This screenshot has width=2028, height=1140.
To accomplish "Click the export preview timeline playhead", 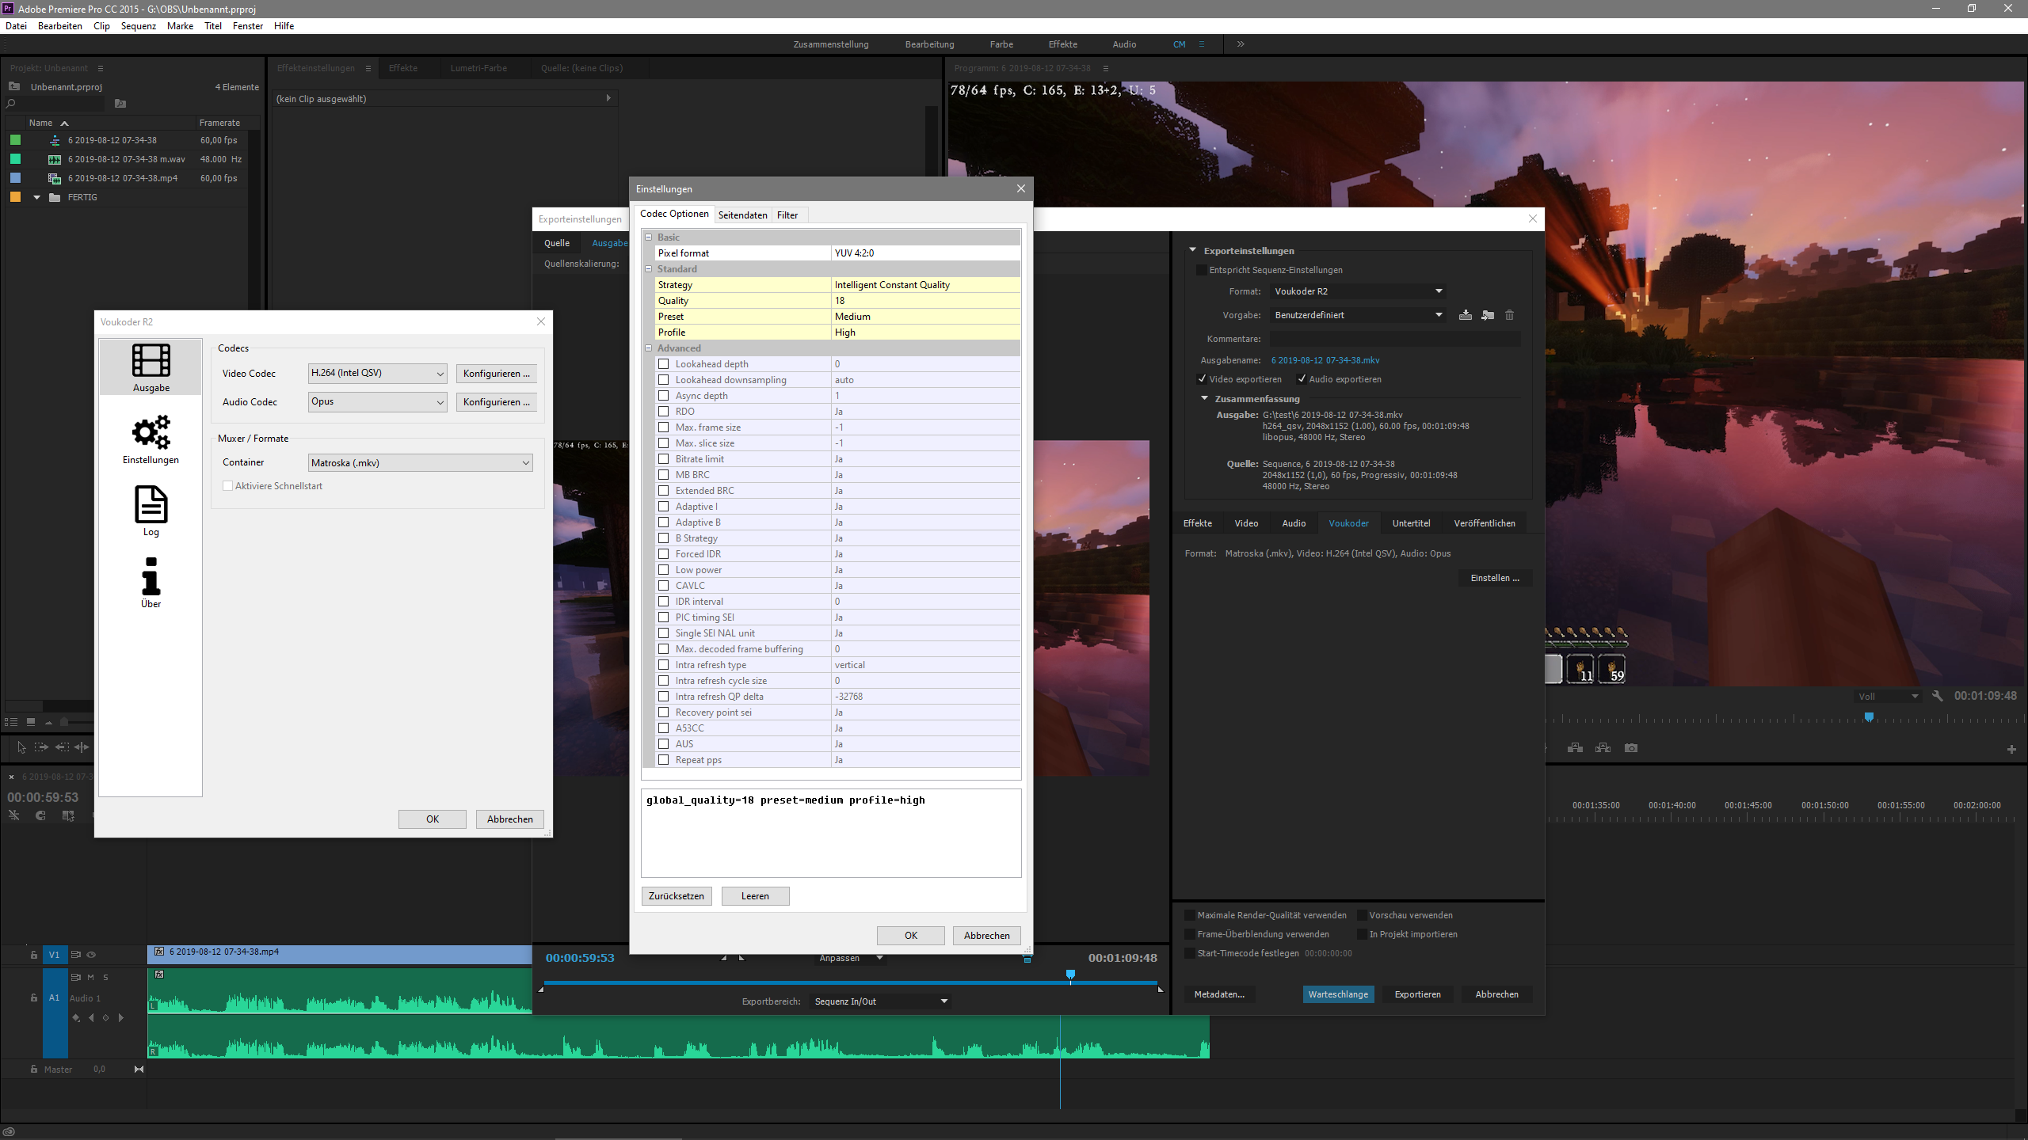I will 1070,975.
